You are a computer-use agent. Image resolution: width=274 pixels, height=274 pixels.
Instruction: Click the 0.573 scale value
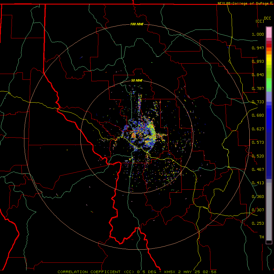[258, 142]
